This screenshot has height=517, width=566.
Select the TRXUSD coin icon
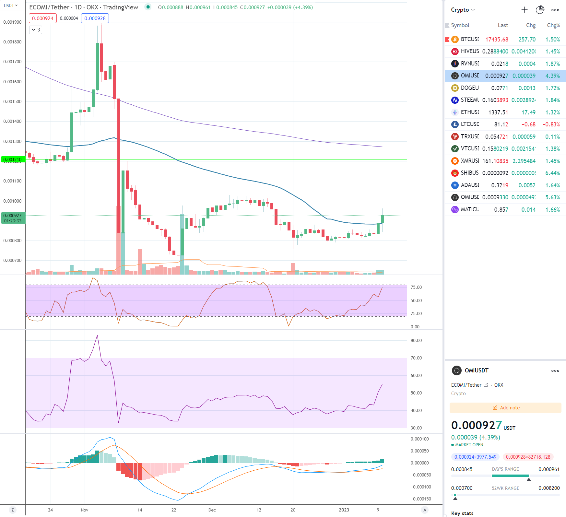(x=455, y=136)
